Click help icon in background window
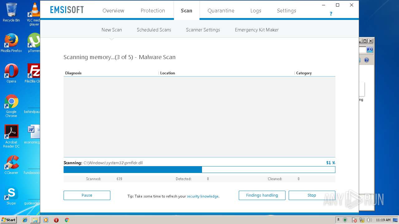The image size is (399, 224). [x=367, y=60]
